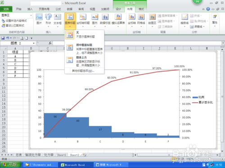The image size is (225, 168).
Task: Open the 形状 shapes gallery
Action: click(48, 20)
